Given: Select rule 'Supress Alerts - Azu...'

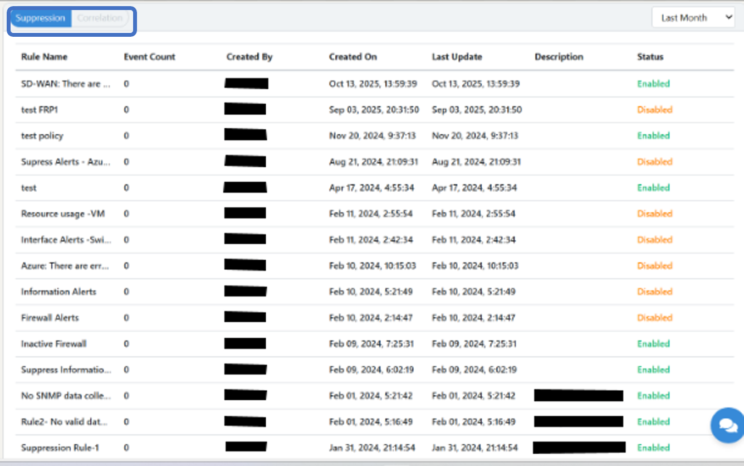Looking at the screenshot, I should click(66, 162).
